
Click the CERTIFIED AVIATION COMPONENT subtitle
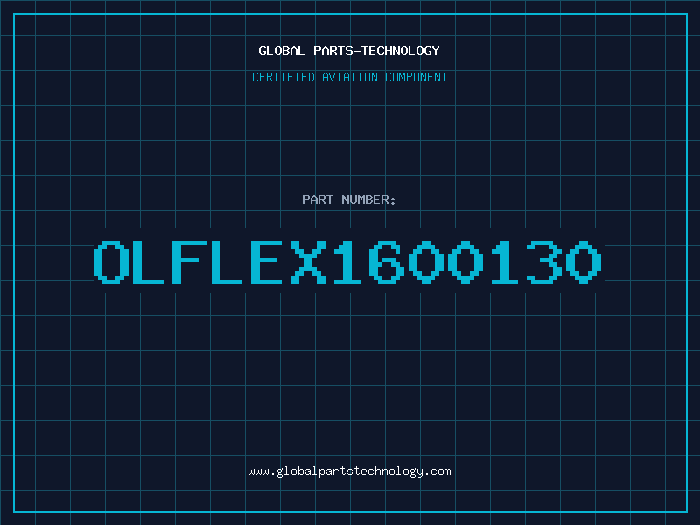349,77
